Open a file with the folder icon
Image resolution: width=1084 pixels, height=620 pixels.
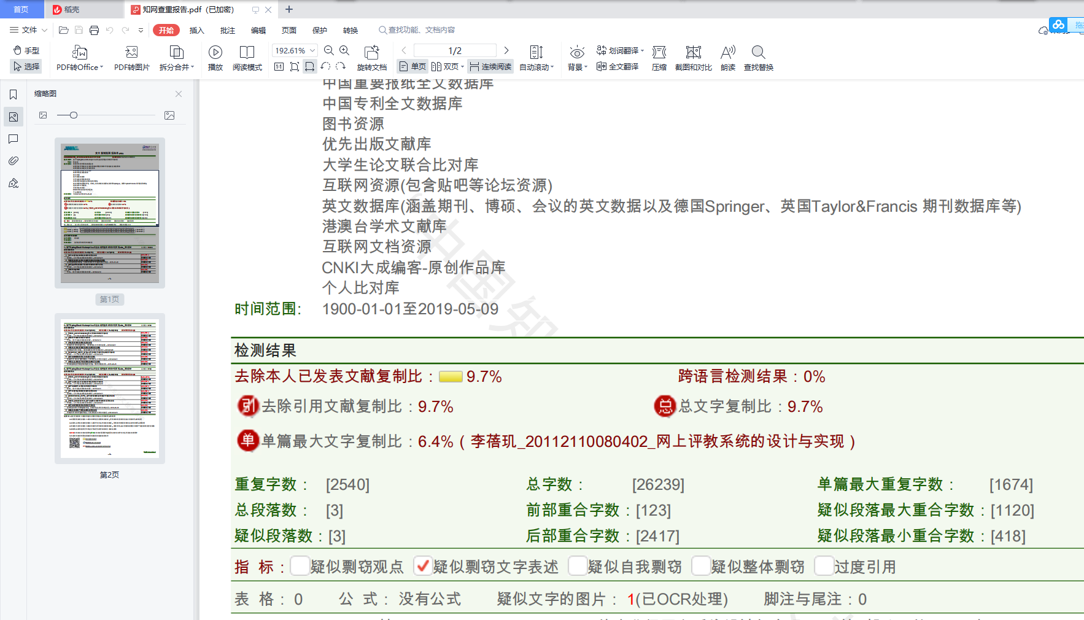(x=63, y=30)
